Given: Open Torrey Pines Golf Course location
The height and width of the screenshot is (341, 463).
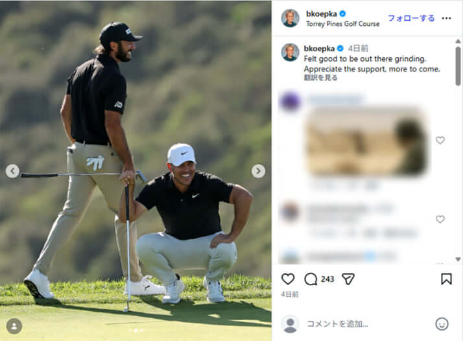Looking at the screenshot, I should pyautogui.click(x=342, y=23).
